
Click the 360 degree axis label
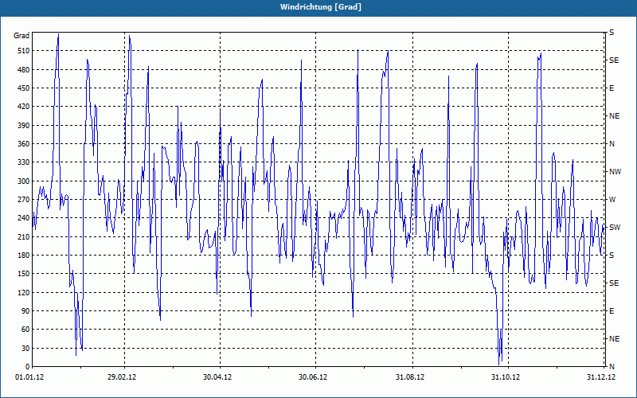[23, 144]
